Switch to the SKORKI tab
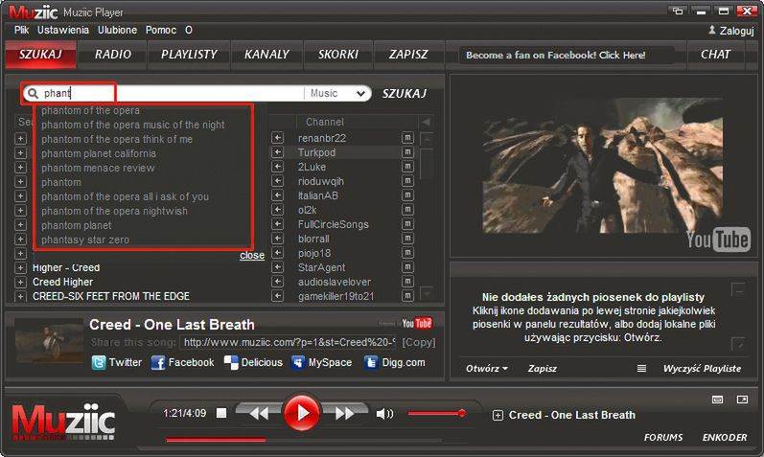Screen dimensions: 764x457 coord(338,54)
